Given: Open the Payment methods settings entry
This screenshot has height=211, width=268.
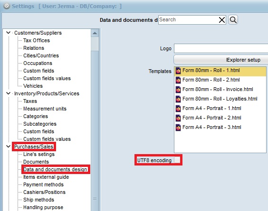Looking at the screenshot, I should 43,184.
